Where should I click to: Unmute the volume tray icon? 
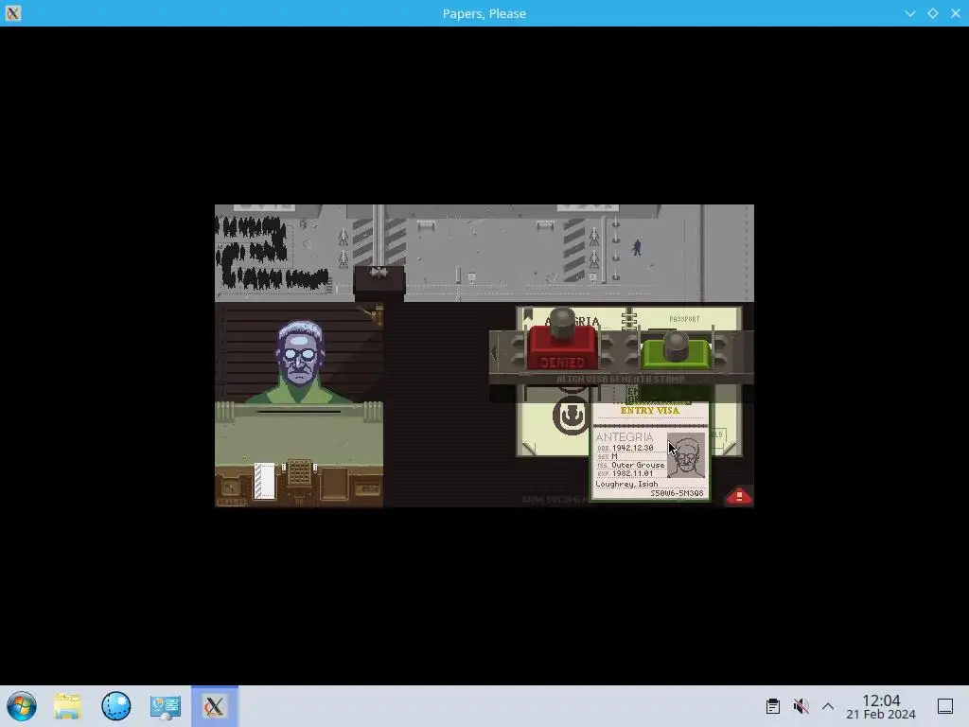pyautogui.click(x=801, y=706)
